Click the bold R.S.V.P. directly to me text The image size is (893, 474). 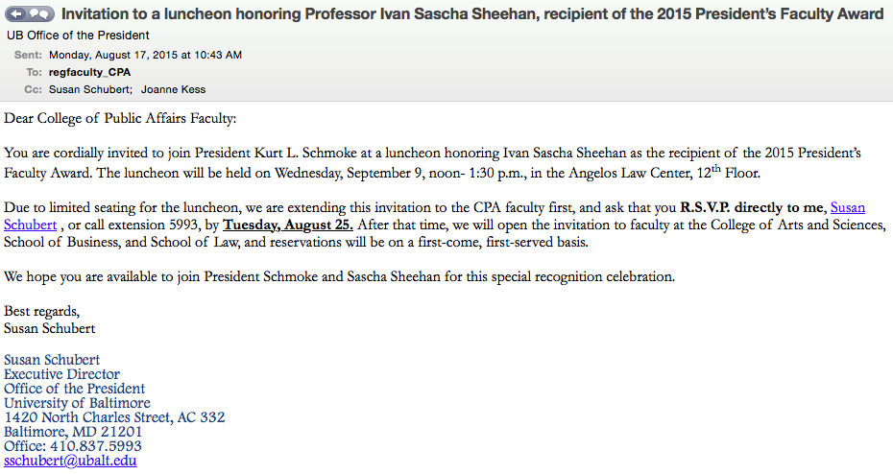[x=752, y=206]
